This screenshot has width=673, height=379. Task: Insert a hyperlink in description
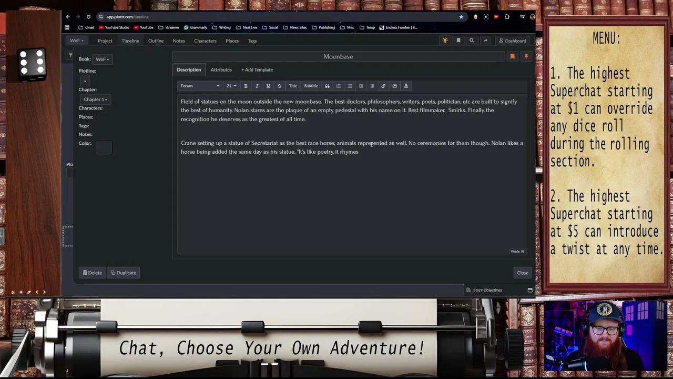[x=383, y=86]
